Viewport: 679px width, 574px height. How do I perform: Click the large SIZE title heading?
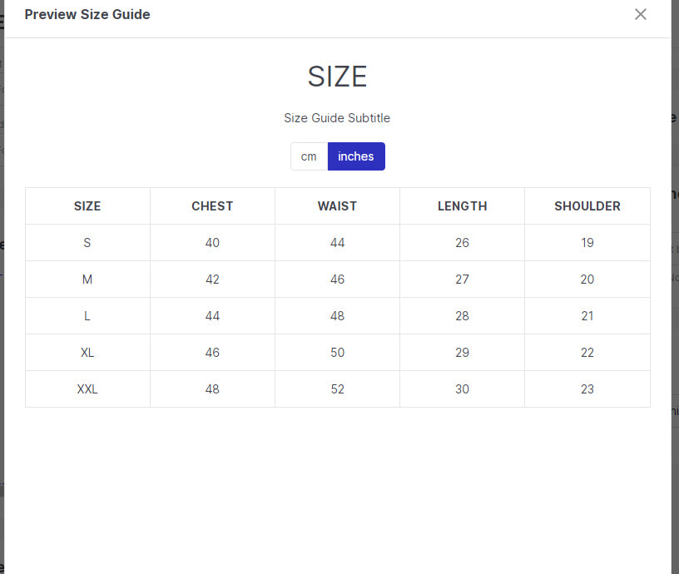337,77
